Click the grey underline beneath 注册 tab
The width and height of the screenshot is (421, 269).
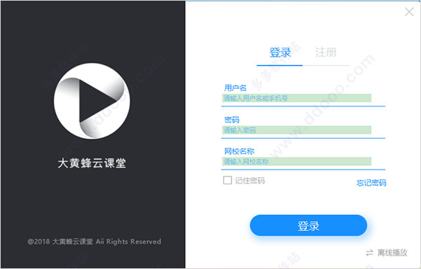point(326,65)
